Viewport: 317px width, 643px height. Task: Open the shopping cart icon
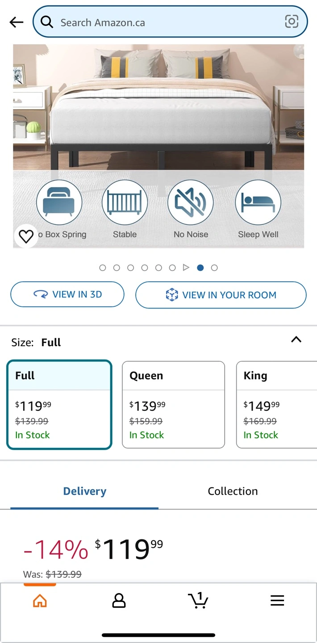click(198, 601)
